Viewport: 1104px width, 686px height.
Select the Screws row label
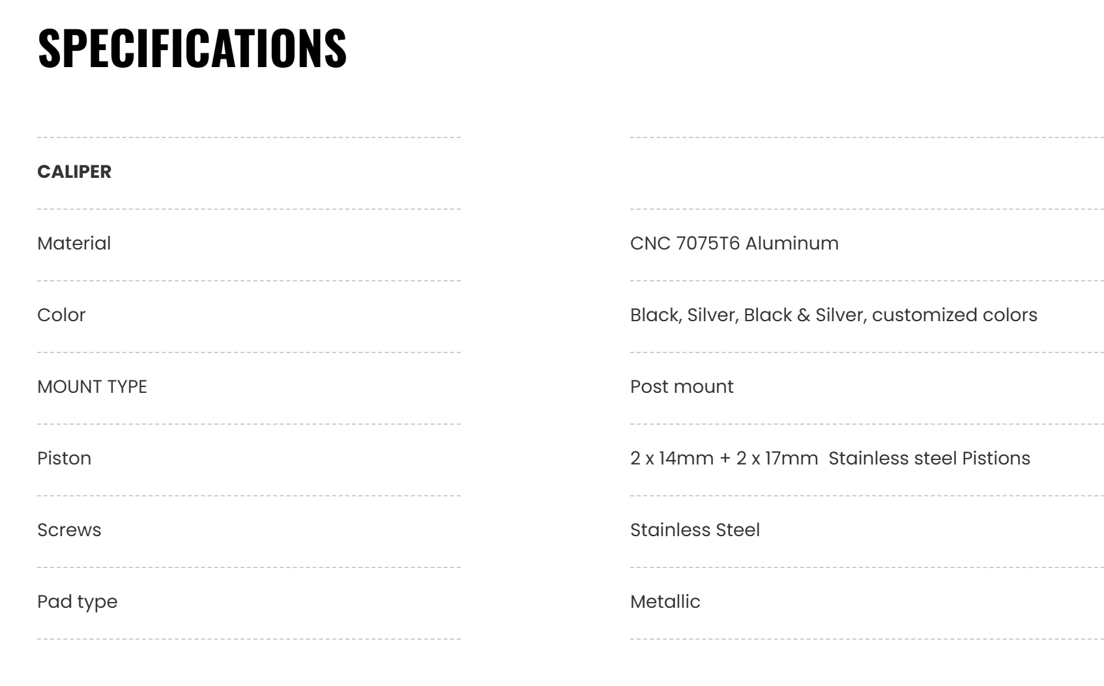pos(69,530)
